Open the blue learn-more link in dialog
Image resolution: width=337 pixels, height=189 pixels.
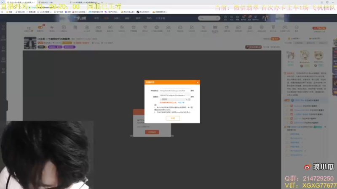[181, 102]
